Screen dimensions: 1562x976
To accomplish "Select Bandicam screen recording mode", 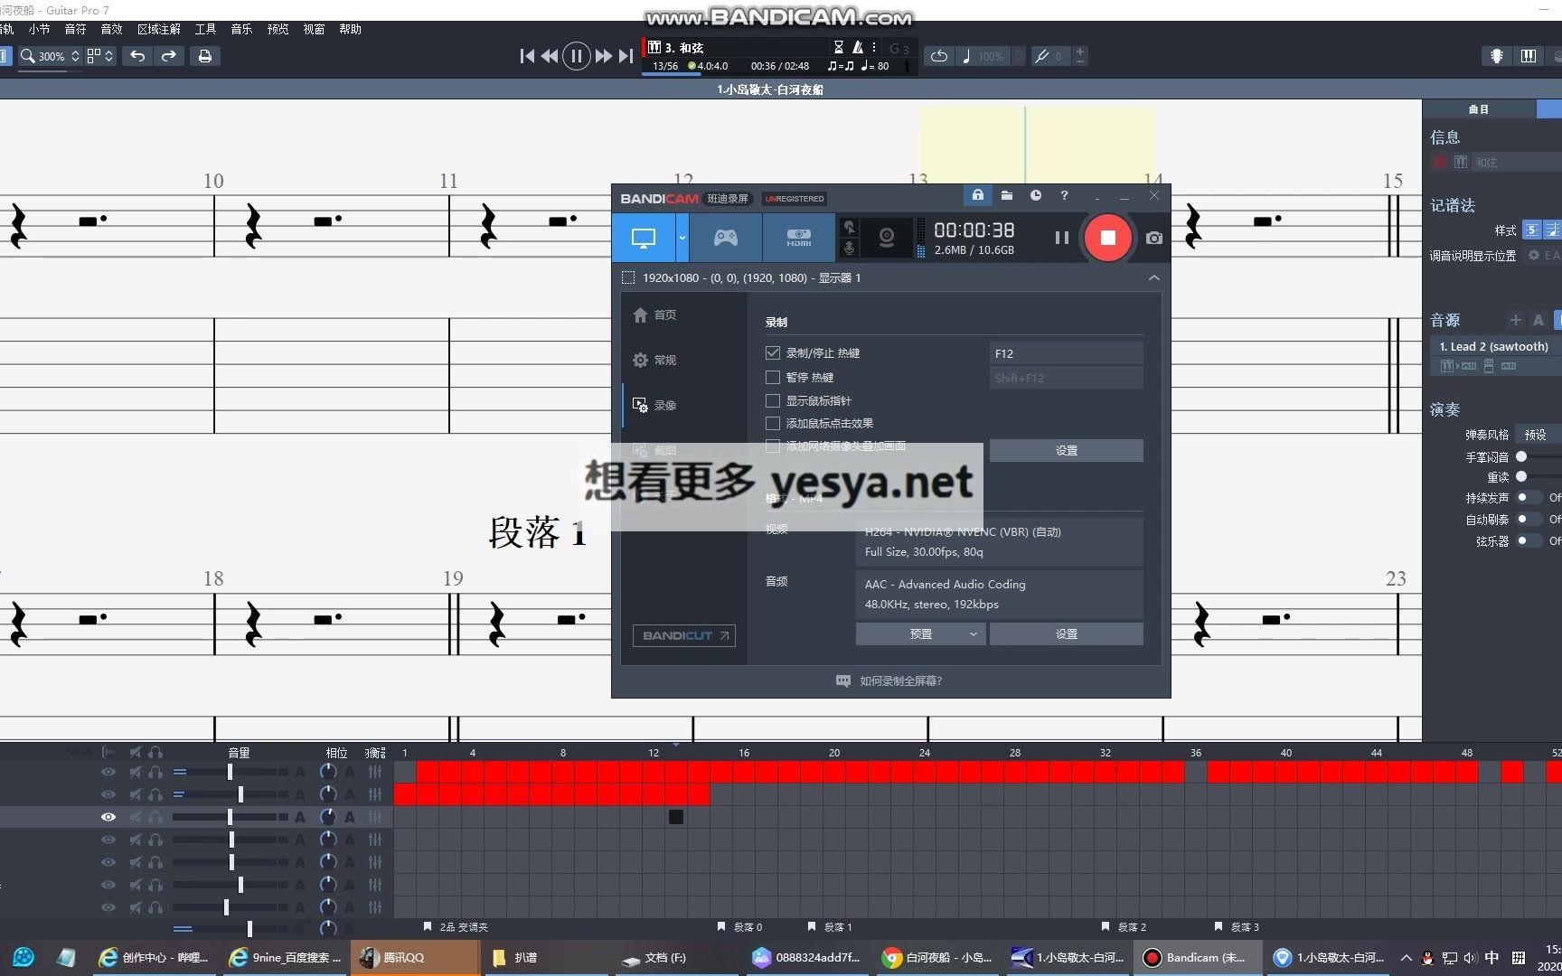I will [644, 238].
